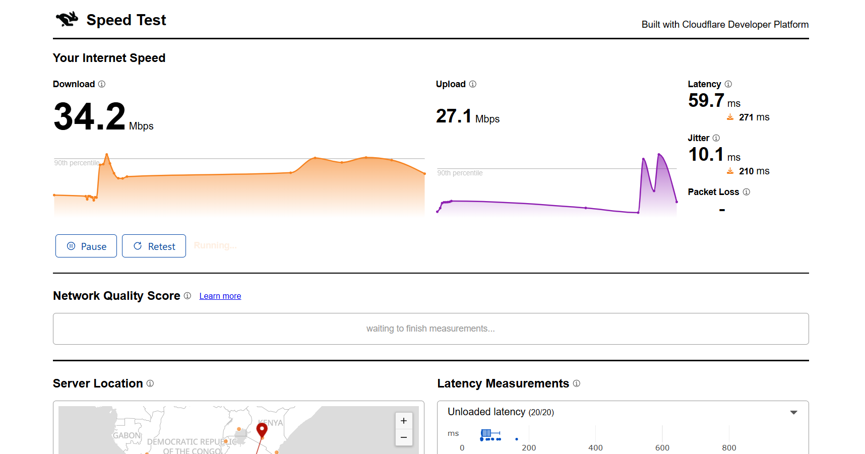Zoom out on the server map
Image resolution: width=865 pixels, height=454 pixels.
pyautogui.click(x=404, y=437)
